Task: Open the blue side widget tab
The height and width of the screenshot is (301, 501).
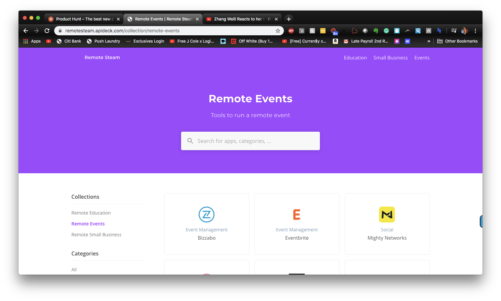Action: 481,221
